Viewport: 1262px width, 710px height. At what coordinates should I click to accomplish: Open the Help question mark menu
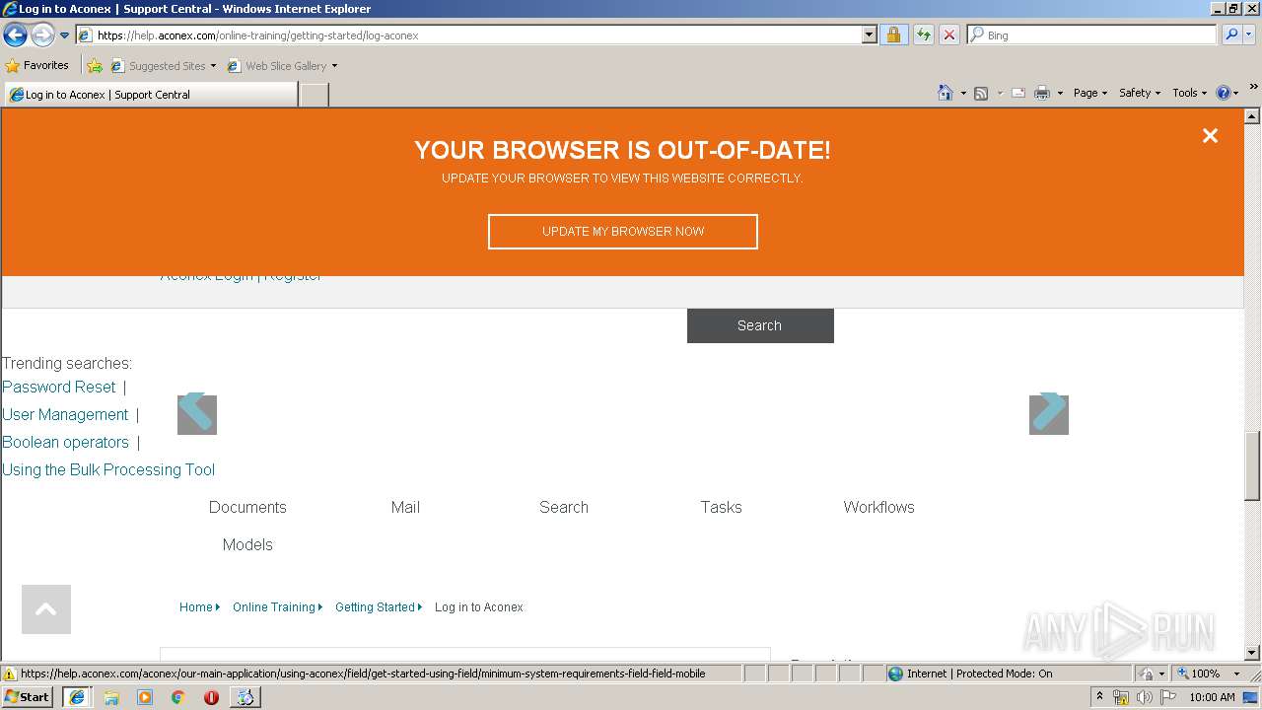point(1227,93)
